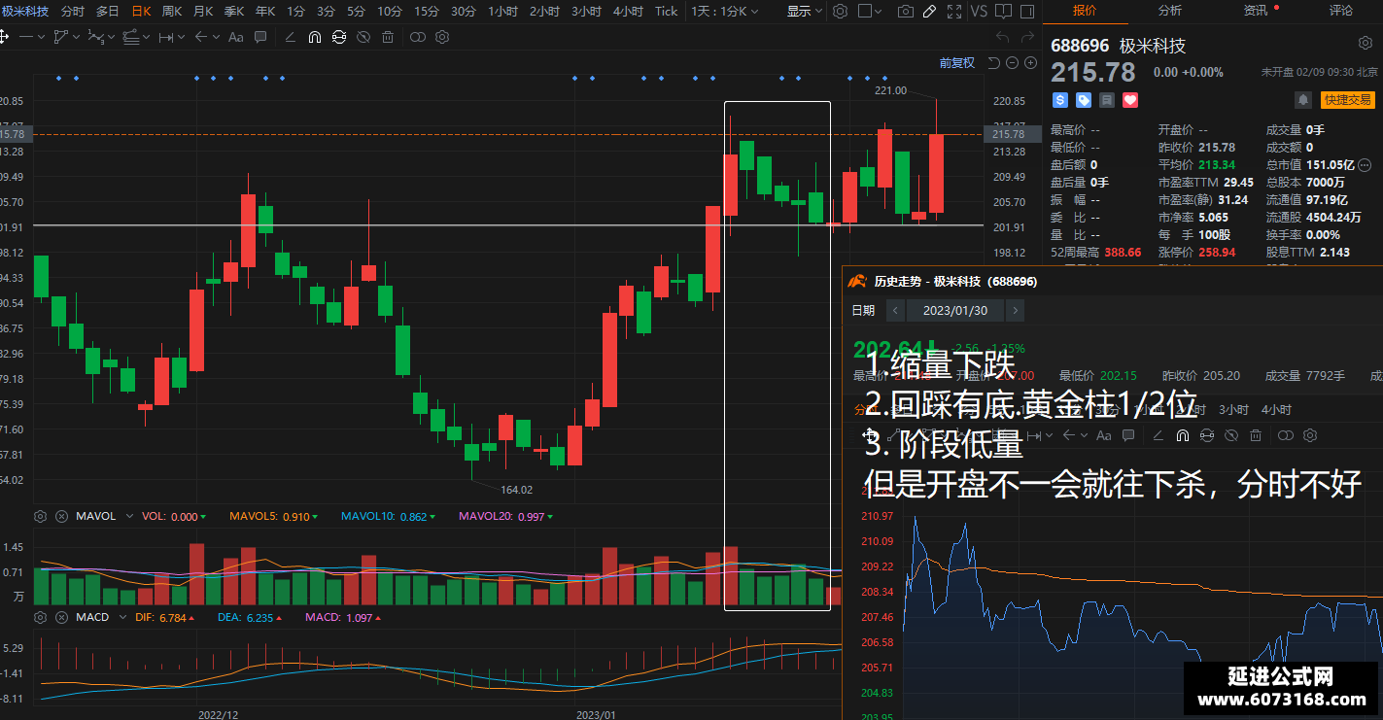Open the text annotation tool Aa
This screenshot has width=1383, height=720.
[x=235, y=37]
